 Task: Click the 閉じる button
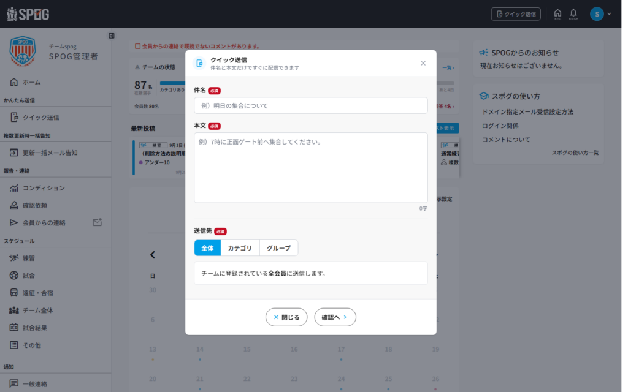286,317
